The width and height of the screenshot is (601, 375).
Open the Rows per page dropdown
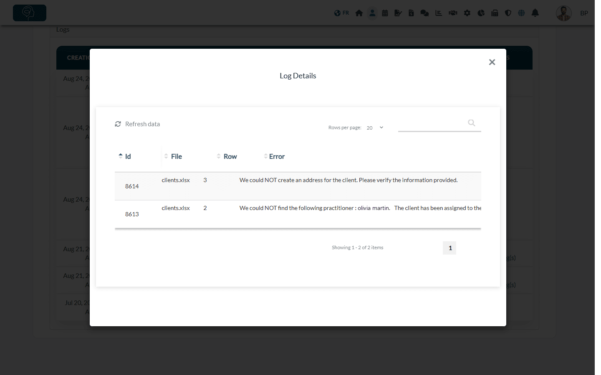(x=375, y=127)
